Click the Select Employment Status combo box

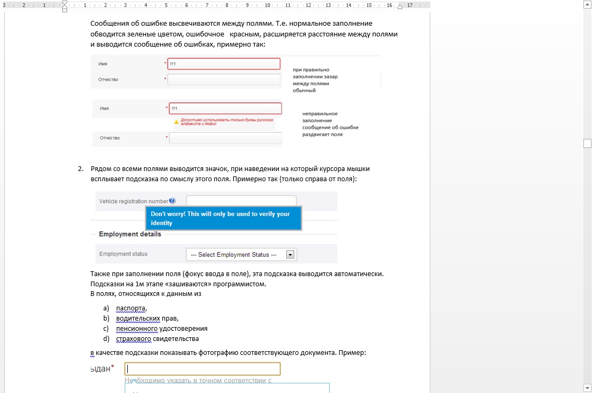[x=242, y=255]
